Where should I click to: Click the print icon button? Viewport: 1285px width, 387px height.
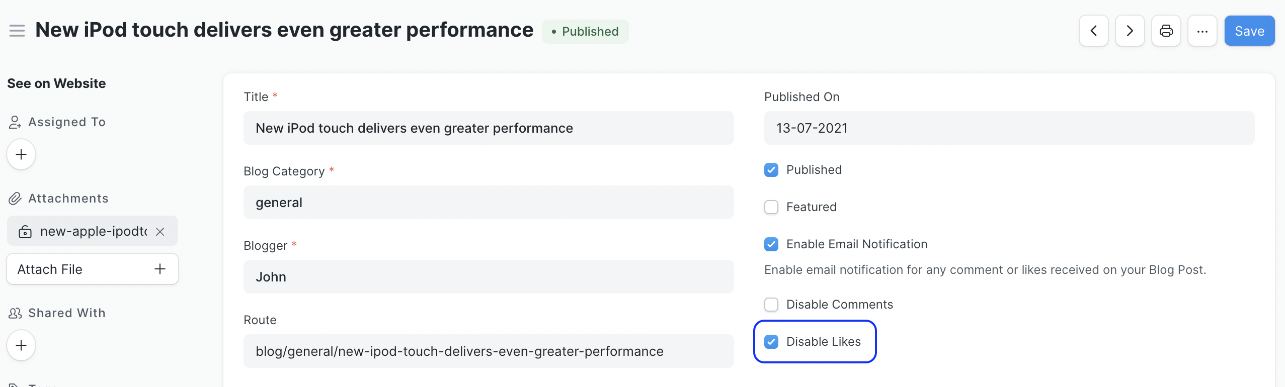(x=1166, y=31)
